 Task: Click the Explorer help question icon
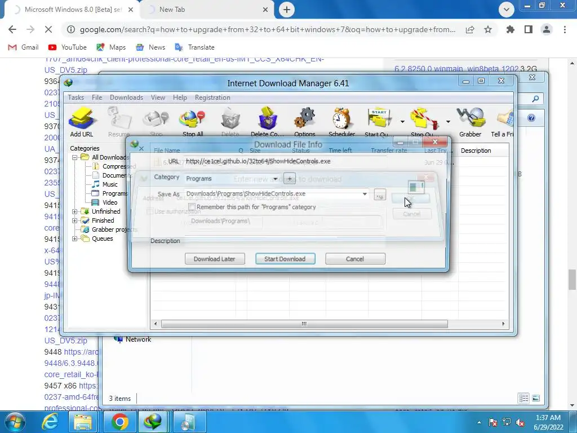pyautogui.click(x=531, y=118)
